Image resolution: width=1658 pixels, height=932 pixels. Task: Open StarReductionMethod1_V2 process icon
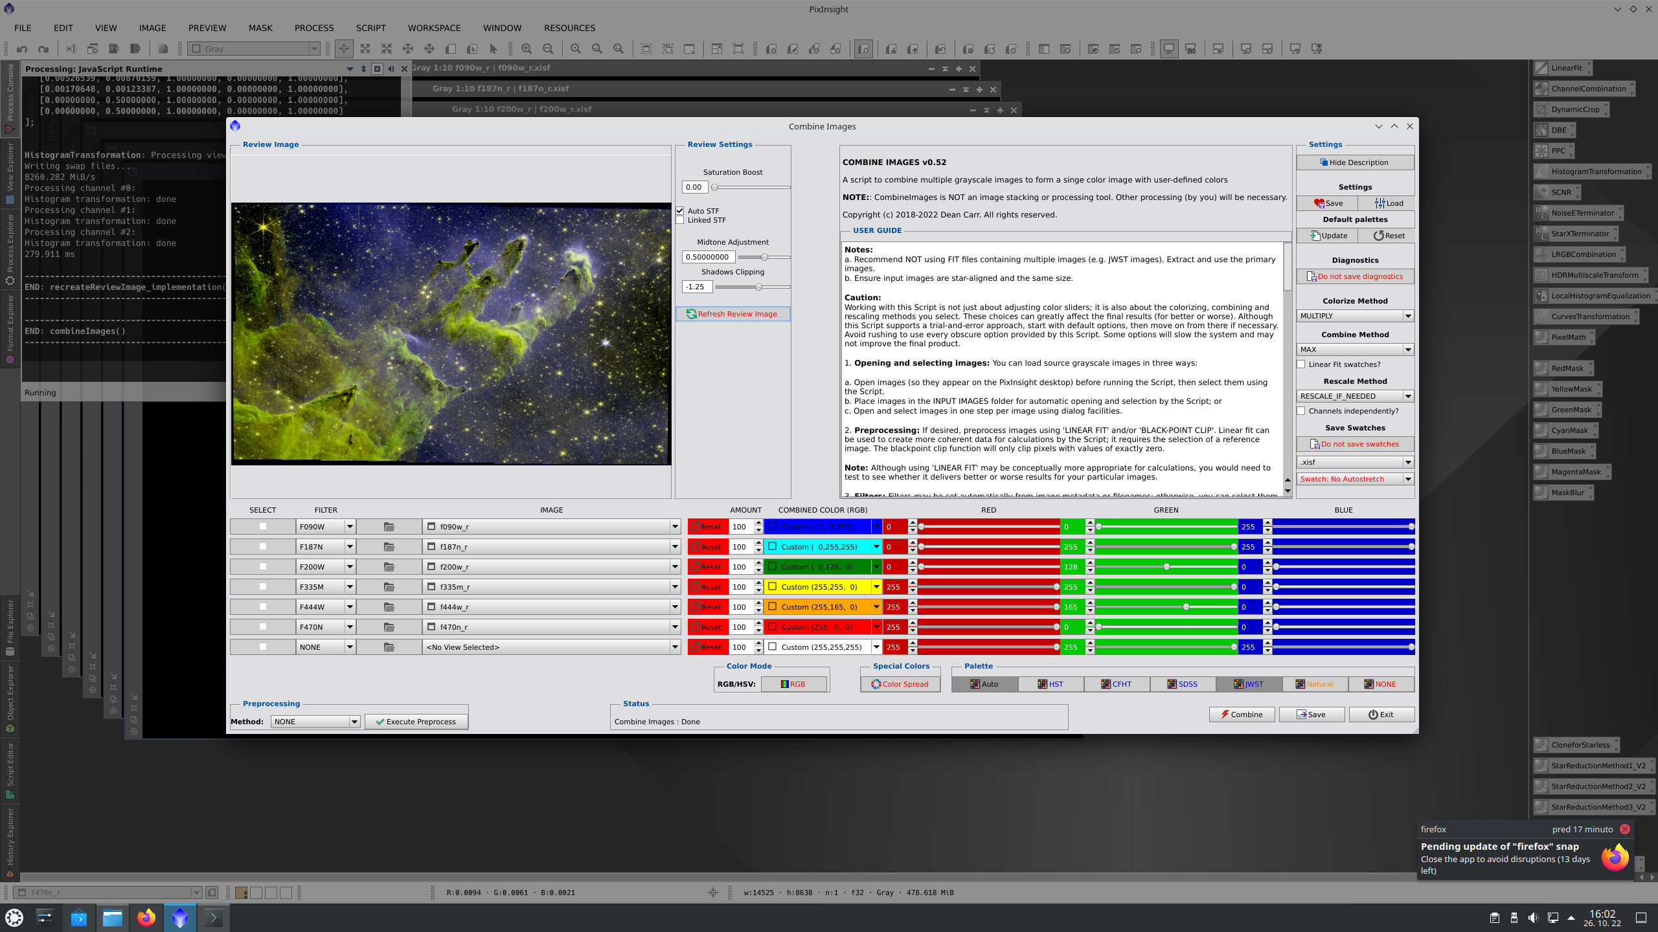[1593, 766]
